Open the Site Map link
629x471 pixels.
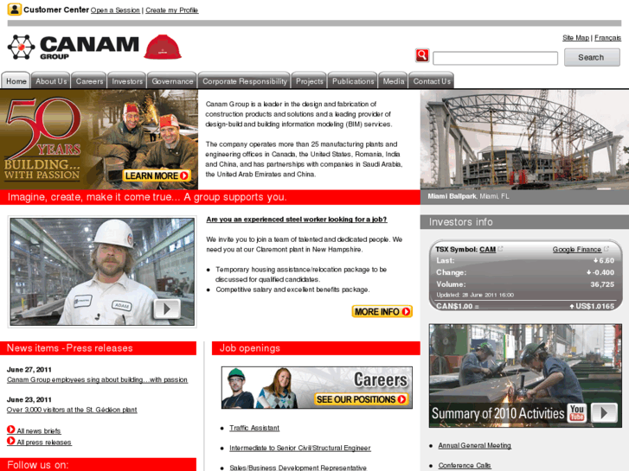[x=575, y=38]
